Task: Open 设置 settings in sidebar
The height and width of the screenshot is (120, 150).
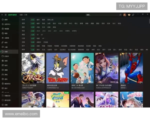Action: (x=6, y=105)
